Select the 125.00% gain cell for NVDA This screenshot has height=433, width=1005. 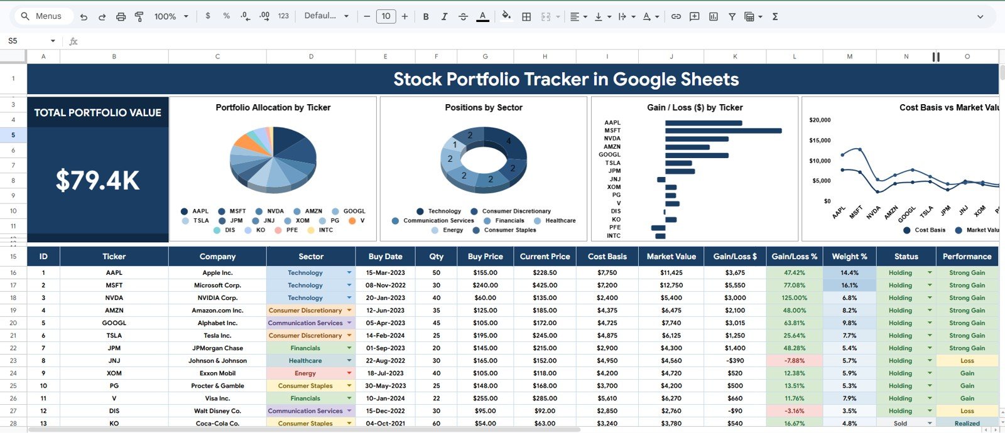[795, 298]
